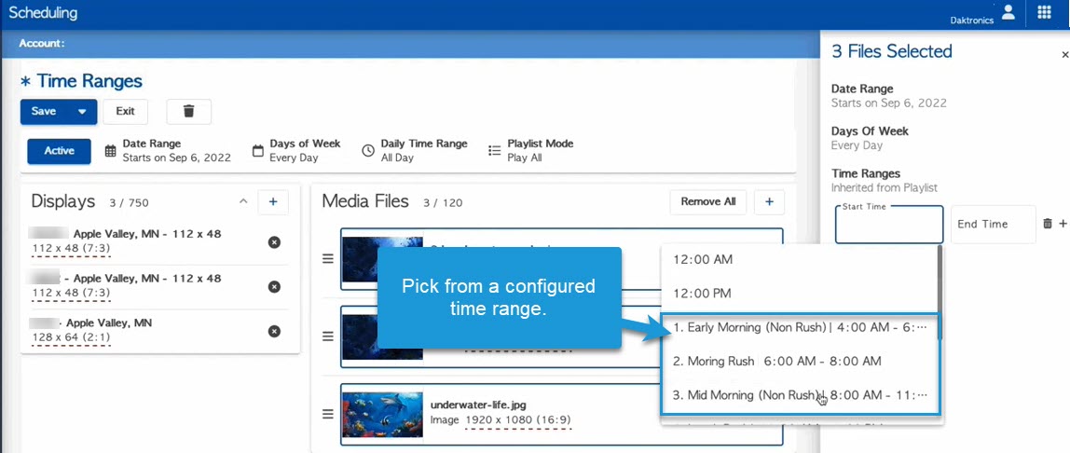Collapse the Displays panel chevron
This screenshot has height=453, width=1070.
pos(243,201)
